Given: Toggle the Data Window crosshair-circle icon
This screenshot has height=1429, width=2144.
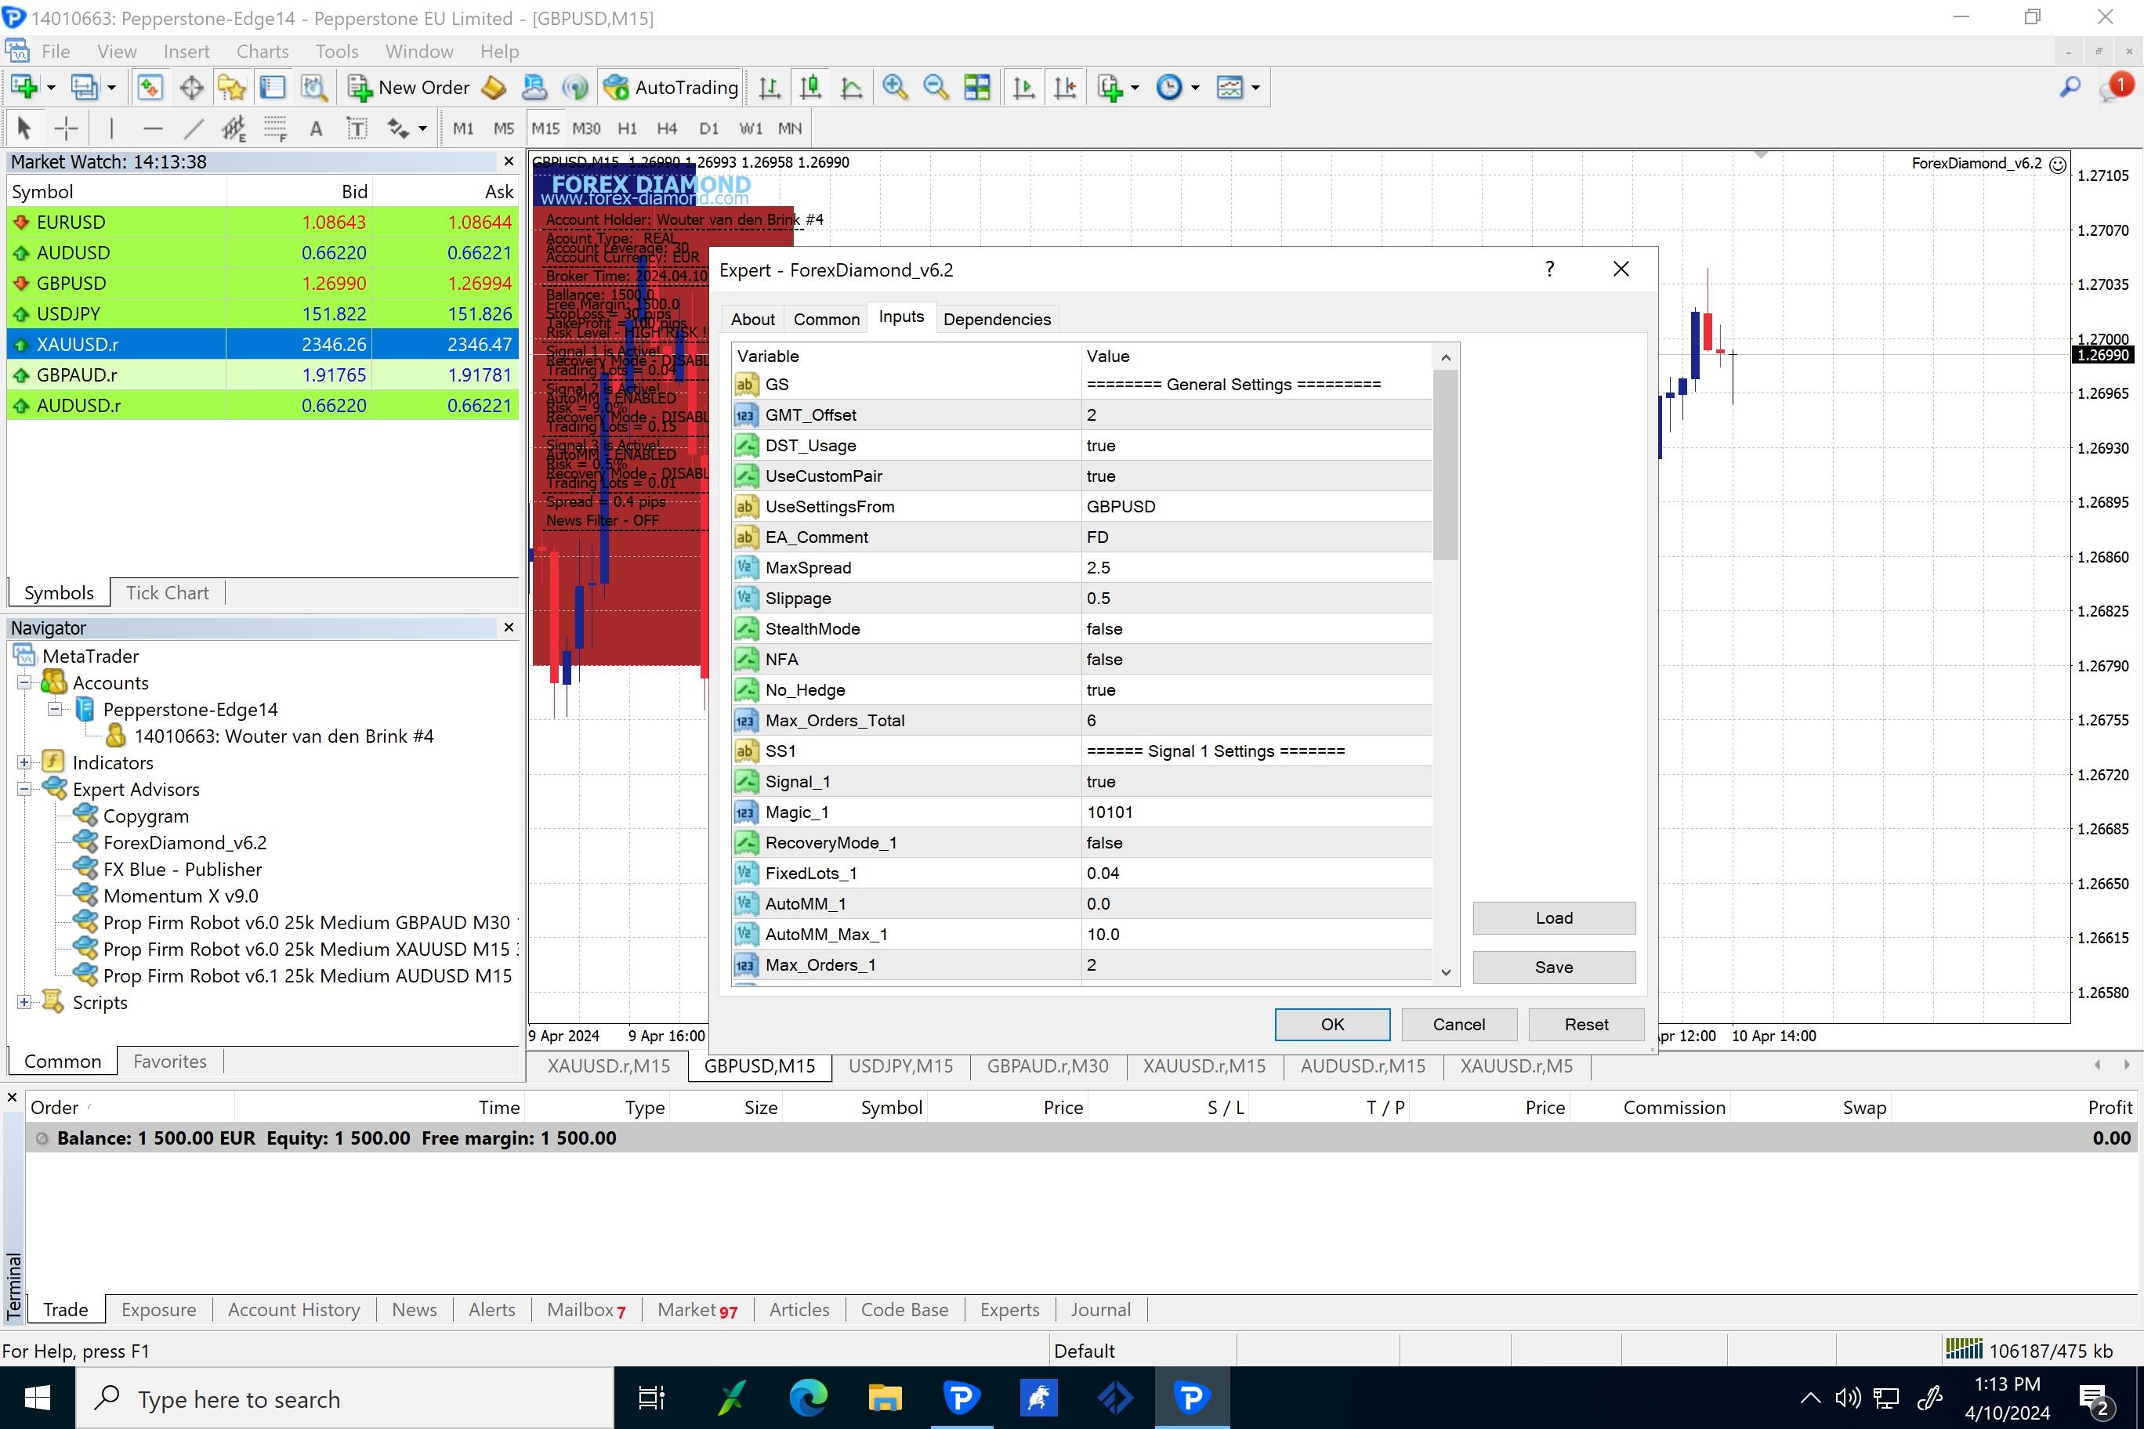Looking at the screenshot, I should [x=191, y=88].
